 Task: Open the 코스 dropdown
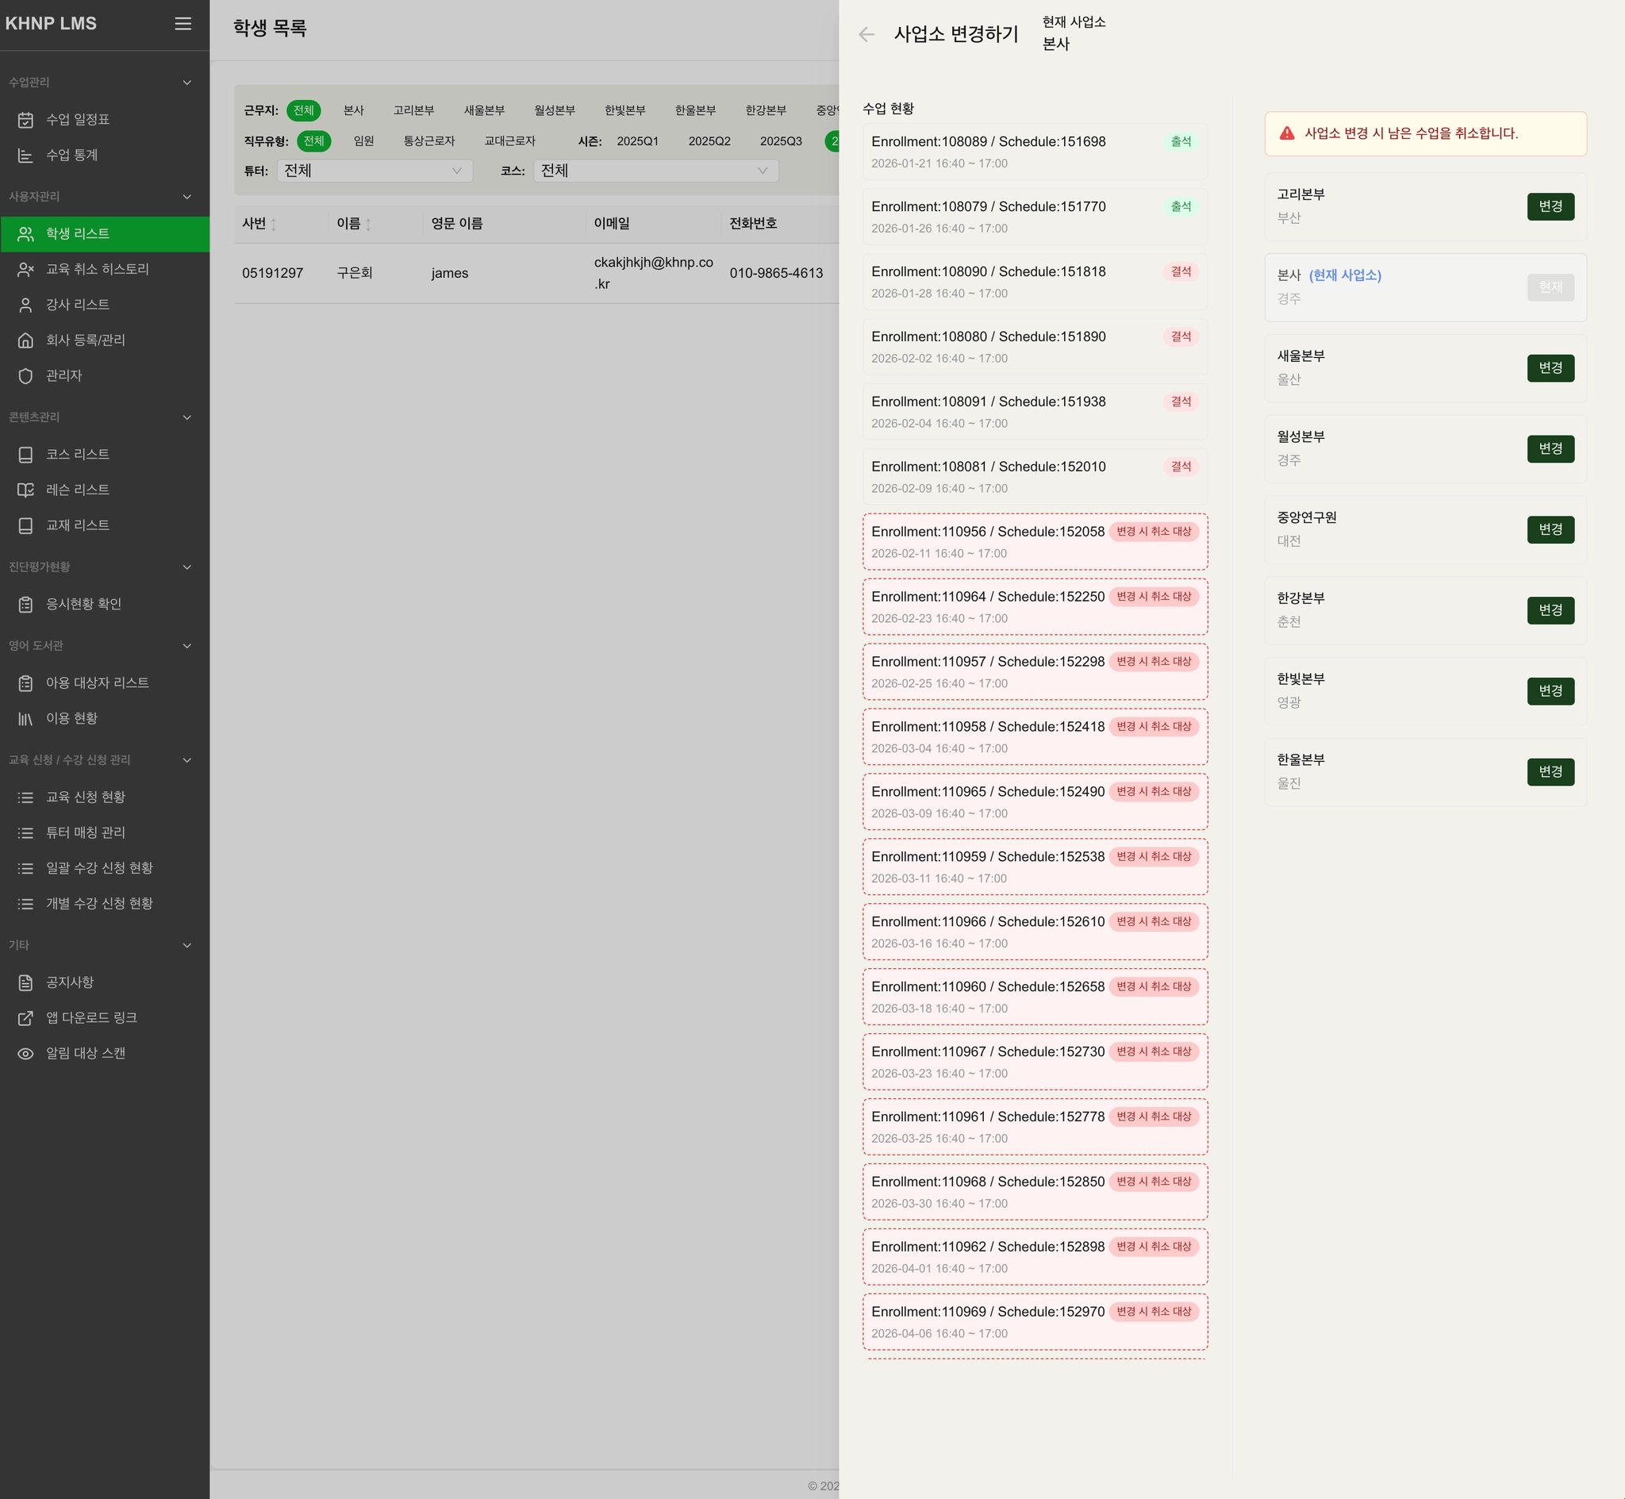click(x=655, y=171)
